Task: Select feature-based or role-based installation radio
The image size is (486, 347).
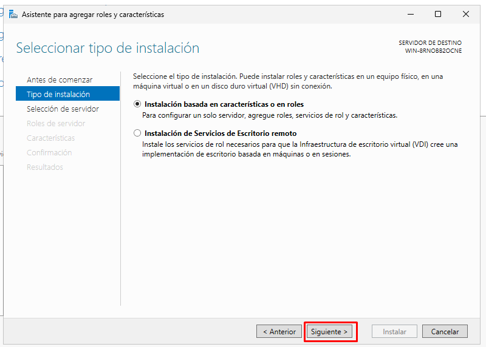Action: [137, 104]
